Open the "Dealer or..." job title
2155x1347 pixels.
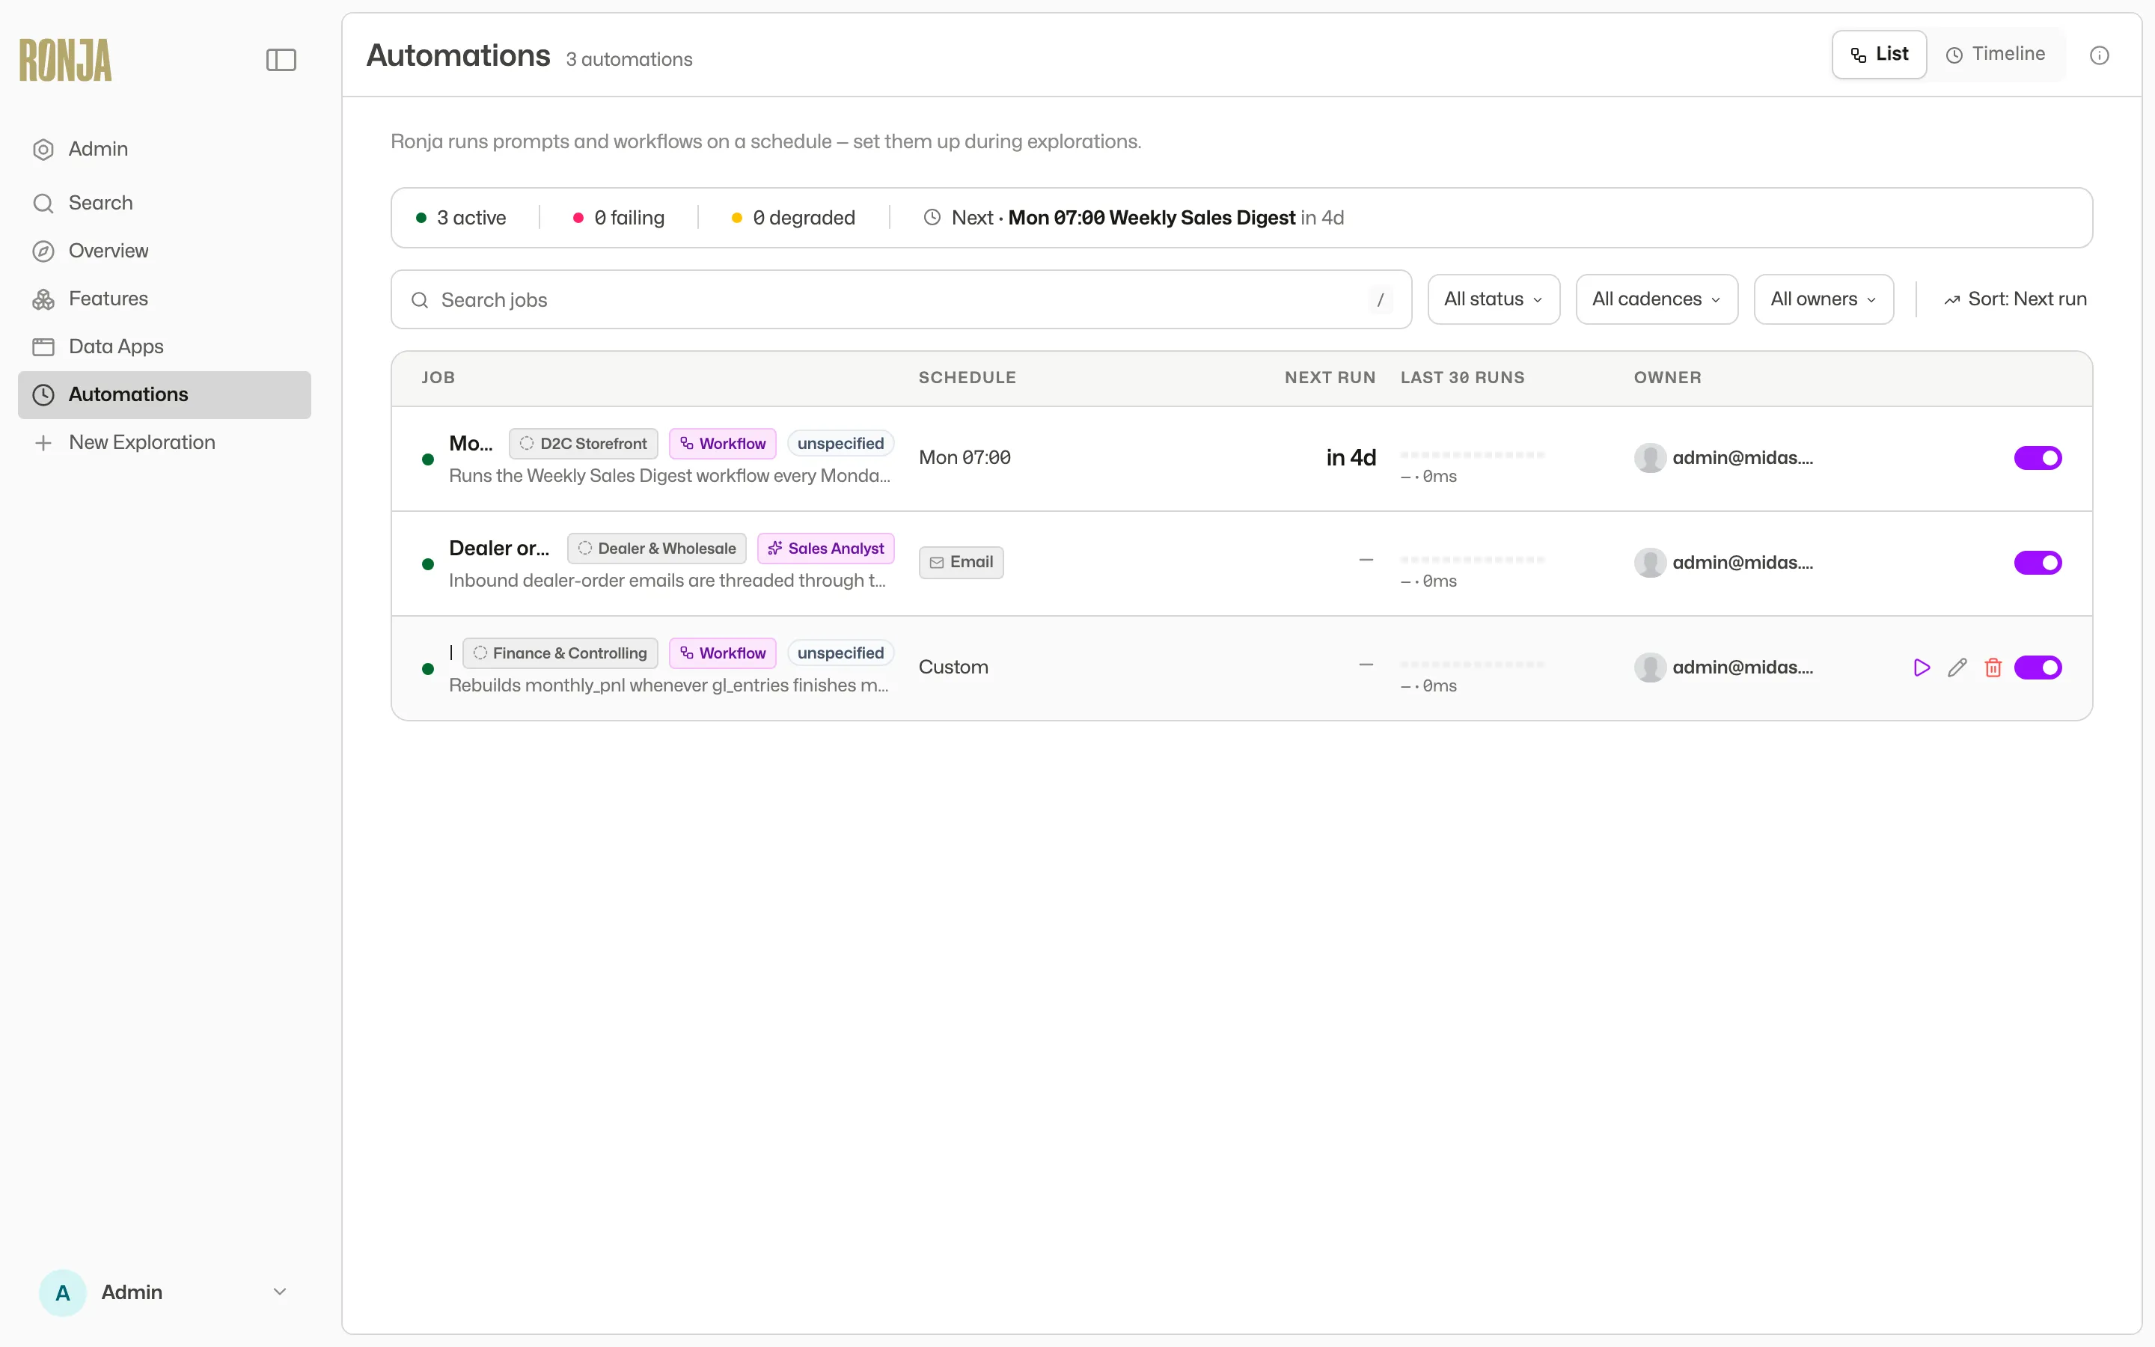coord(498,549)
